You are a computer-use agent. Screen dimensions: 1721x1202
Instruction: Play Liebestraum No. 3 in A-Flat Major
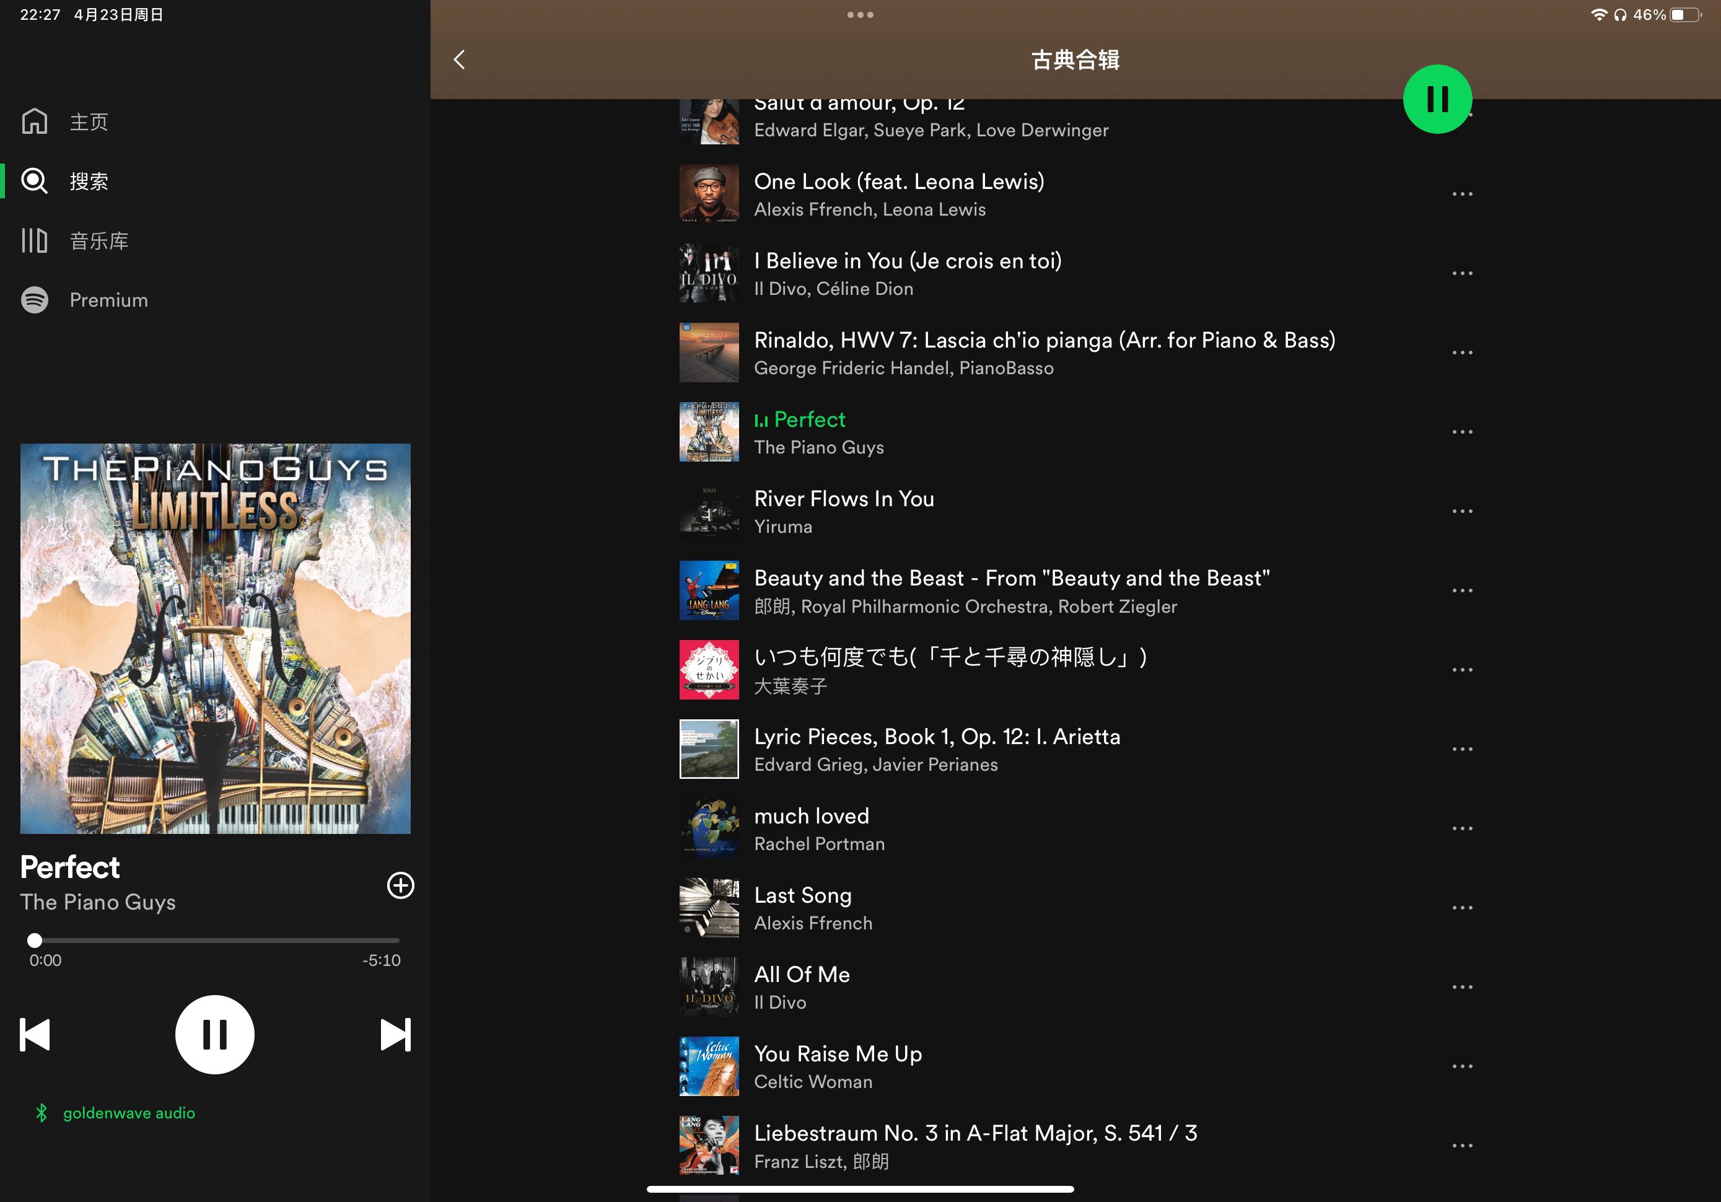click(1076, 1146)
